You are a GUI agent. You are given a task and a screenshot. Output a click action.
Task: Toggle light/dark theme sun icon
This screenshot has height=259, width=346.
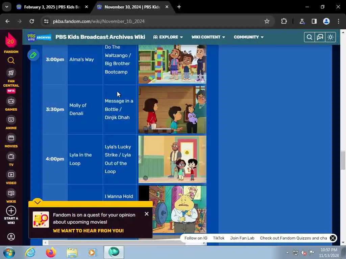click(330, 37)
